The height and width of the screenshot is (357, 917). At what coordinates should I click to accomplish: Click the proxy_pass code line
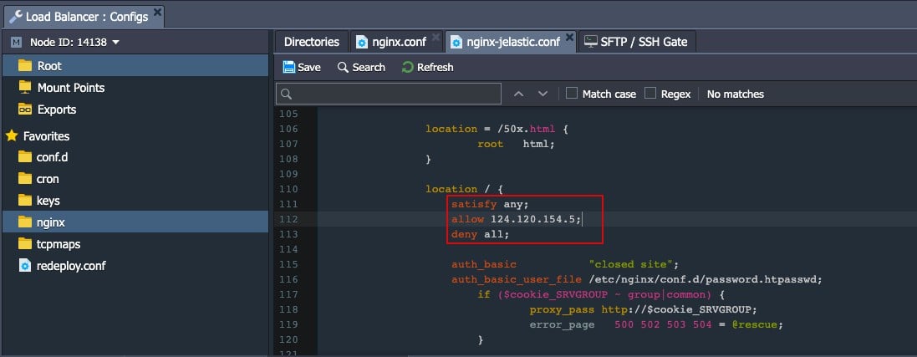(644, 309)
